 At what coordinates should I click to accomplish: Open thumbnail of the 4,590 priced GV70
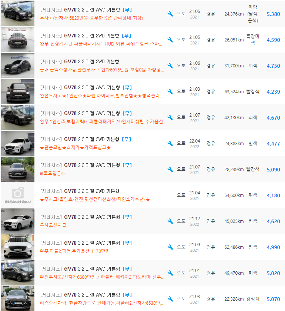point(18,40)
